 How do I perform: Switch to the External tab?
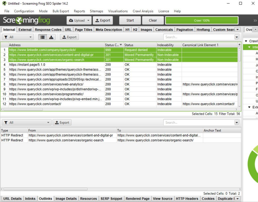[25, 30]
